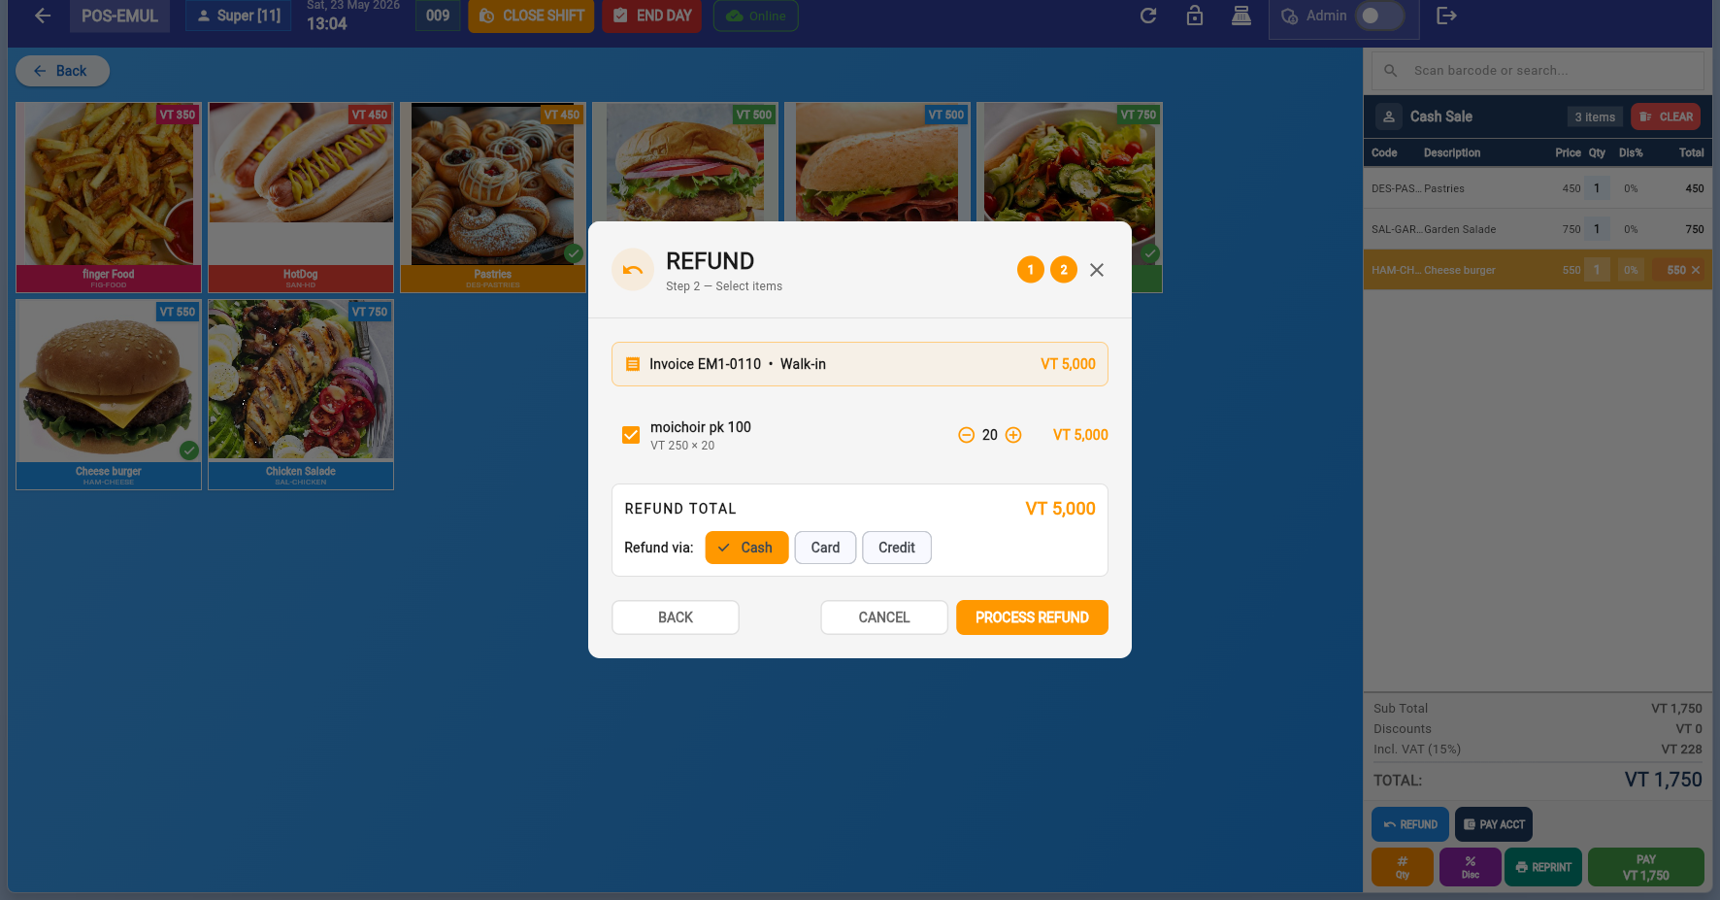
Task: Go to refund step 1 indicator
Action: pyautogui.click(x=1031, y=270)
